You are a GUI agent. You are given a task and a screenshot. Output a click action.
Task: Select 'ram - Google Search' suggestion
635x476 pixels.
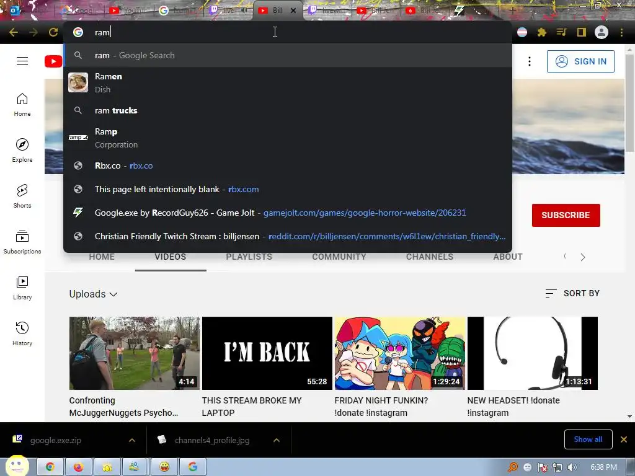[x=288, y=55]
